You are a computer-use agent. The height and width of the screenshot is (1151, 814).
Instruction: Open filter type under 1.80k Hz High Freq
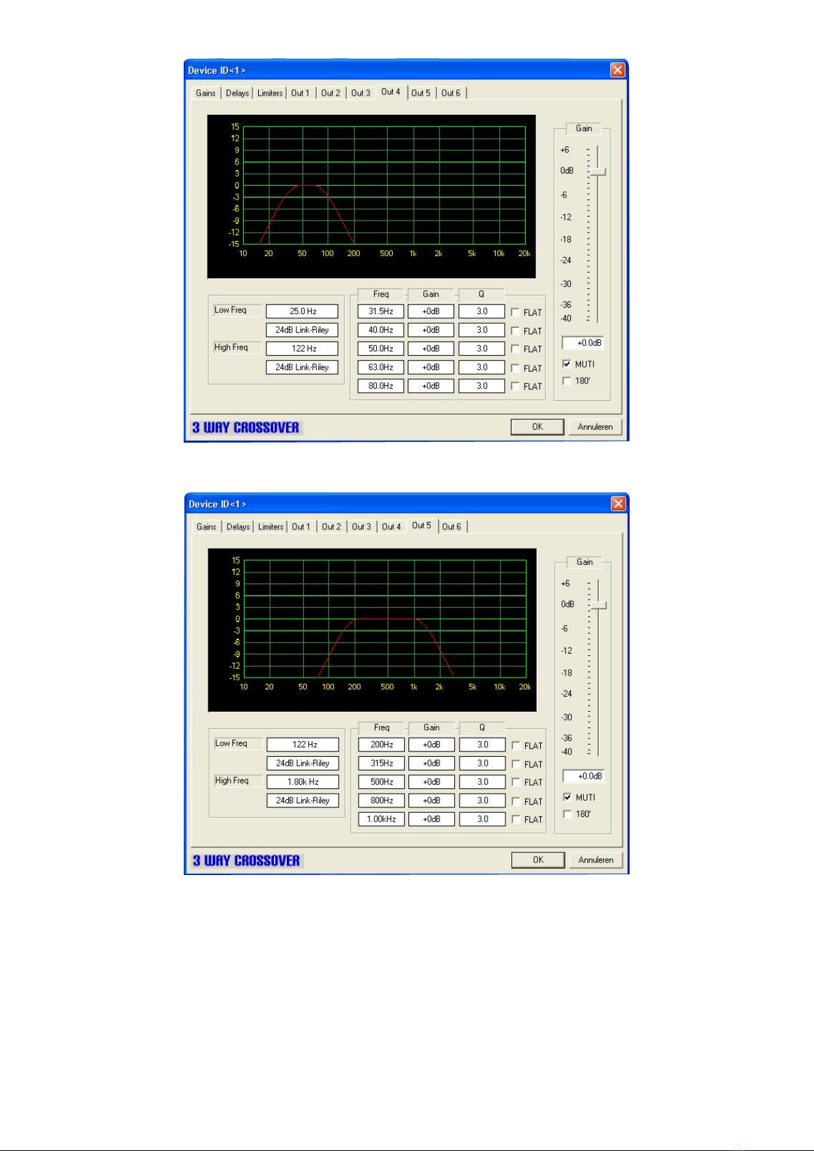[303, 801]
